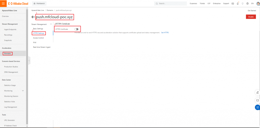Go to ApsaraVideo Live Overview
This screenshot has width=260, height=128.
[6, 16]
